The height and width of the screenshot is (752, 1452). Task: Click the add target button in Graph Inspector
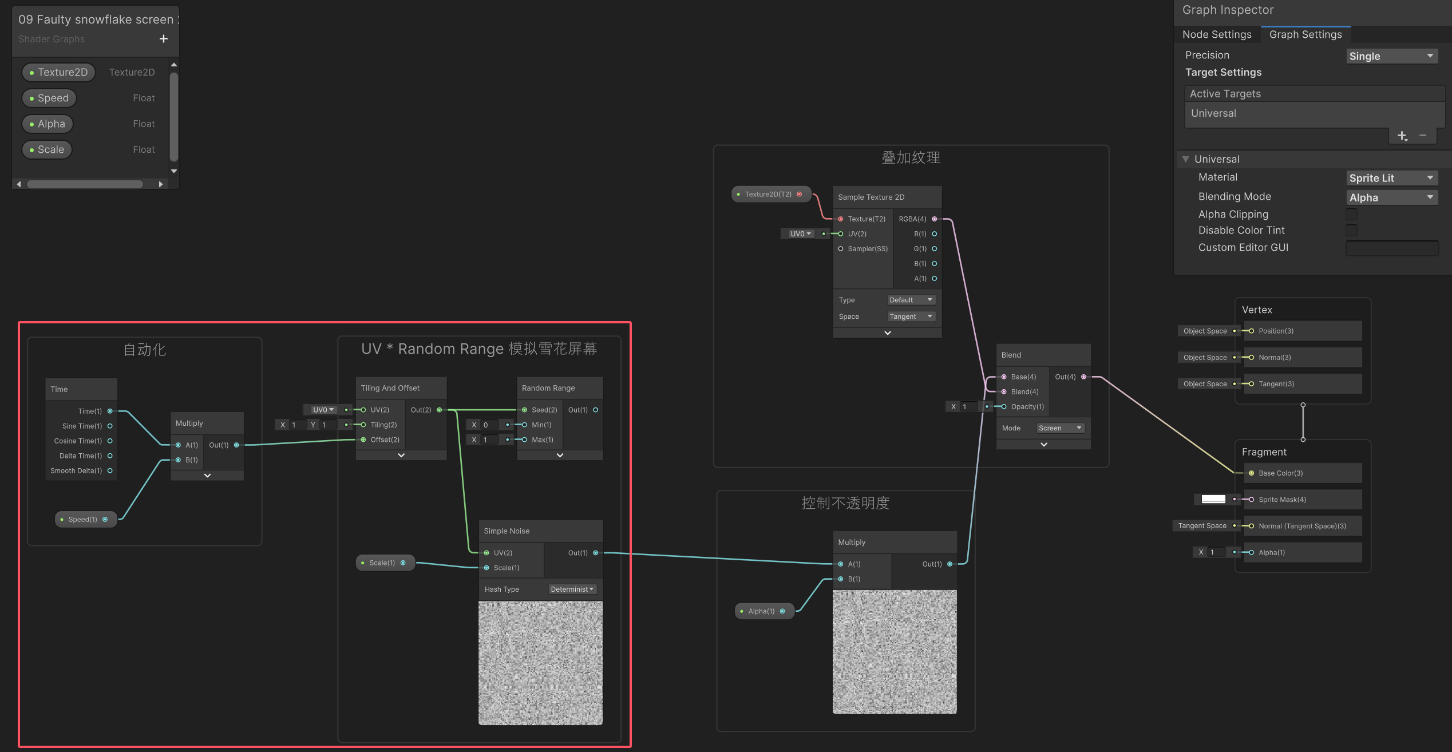(1403, 135)
